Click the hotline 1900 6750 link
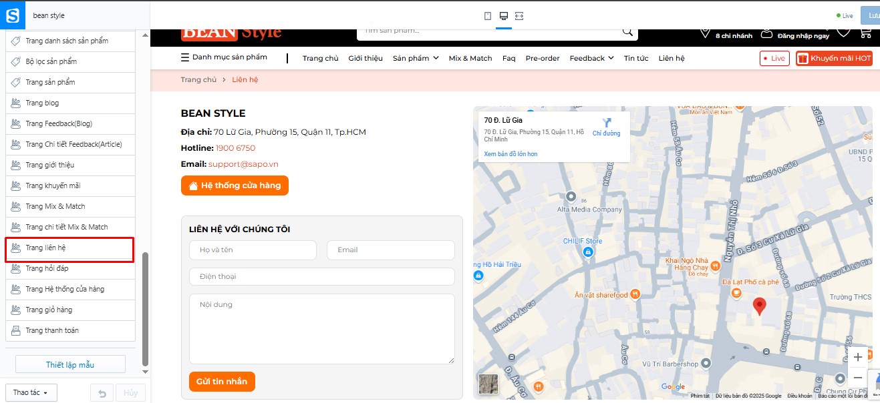Viewport: 880px width, 403px height. coord(235,148)
